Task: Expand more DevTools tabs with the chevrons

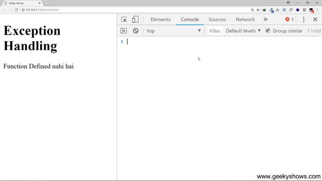Action: coord(265,20)
